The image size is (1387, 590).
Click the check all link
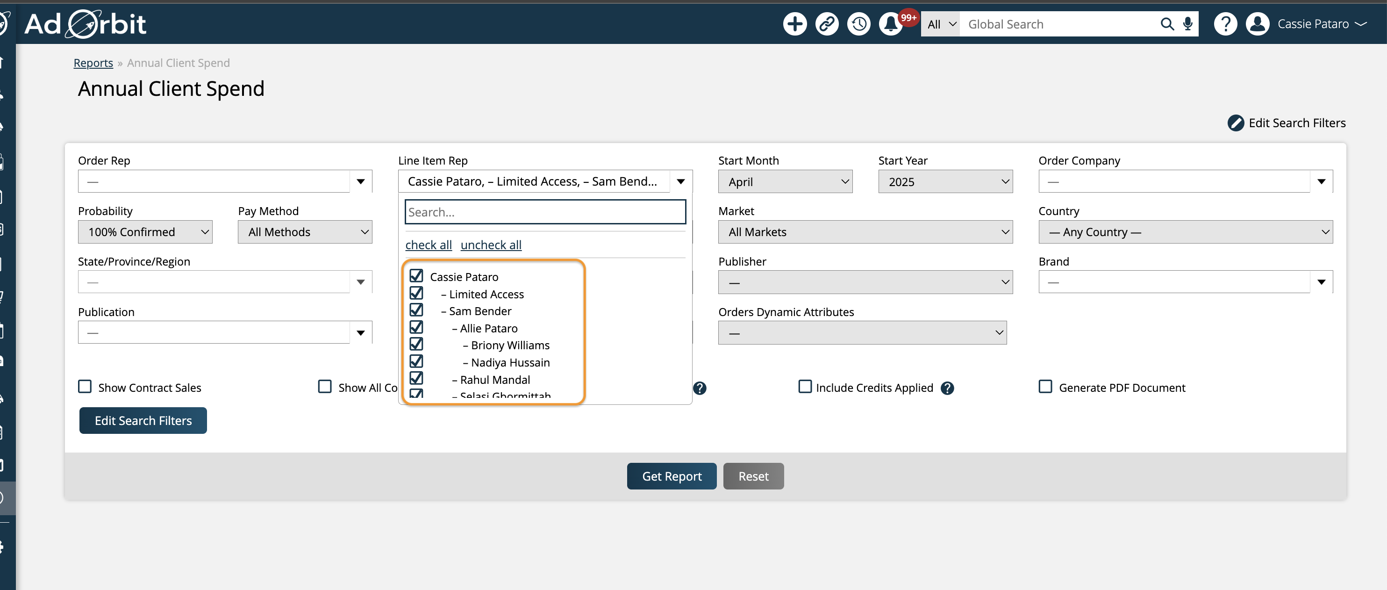[428, 245]
